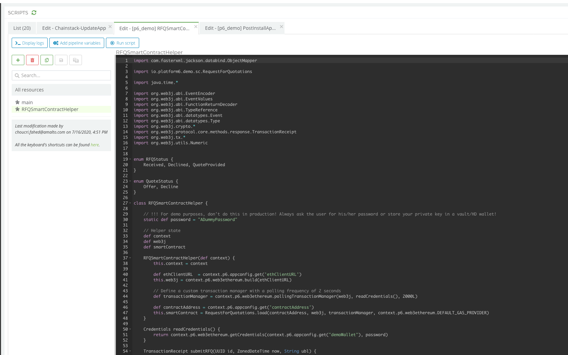The height and width of the screenshot is (355, 568).
Task: Switch to the List (20) tab
Action: [22, 28]
